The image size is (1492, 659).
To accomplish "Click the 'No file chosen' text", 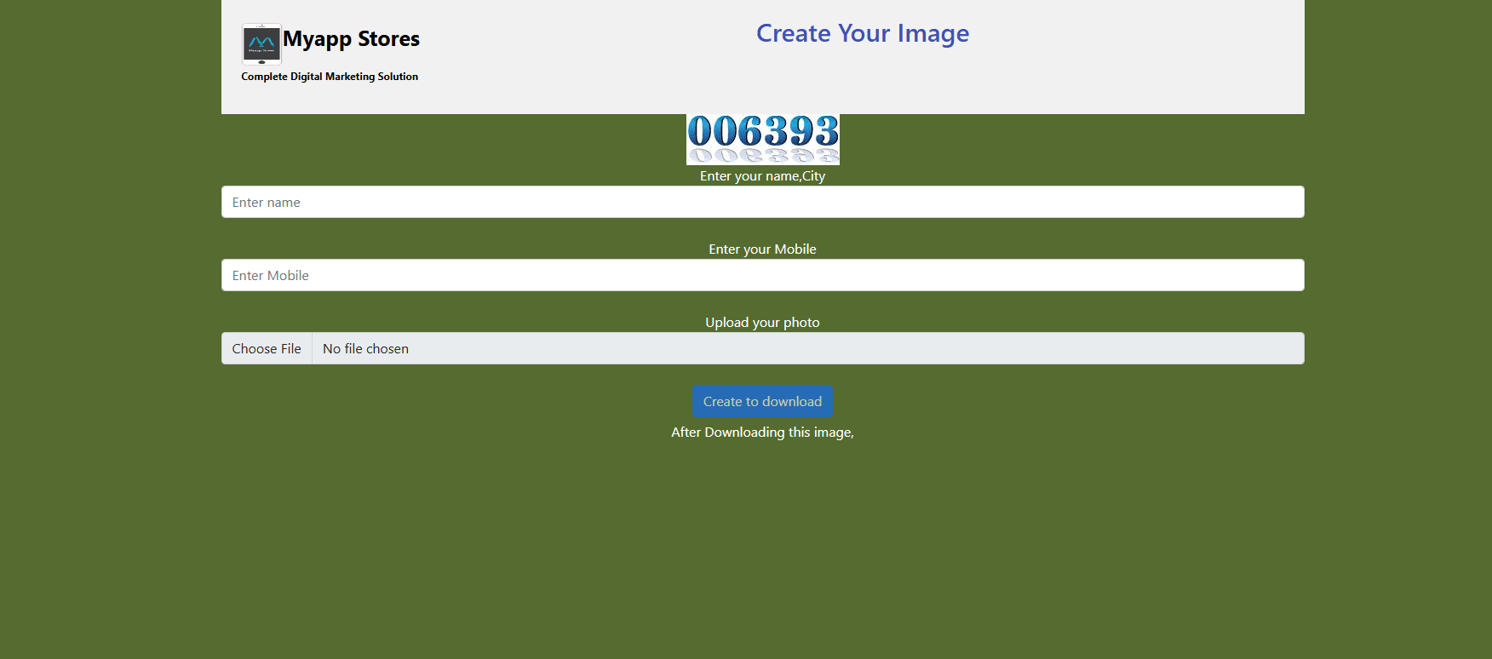I will point(365,349).
